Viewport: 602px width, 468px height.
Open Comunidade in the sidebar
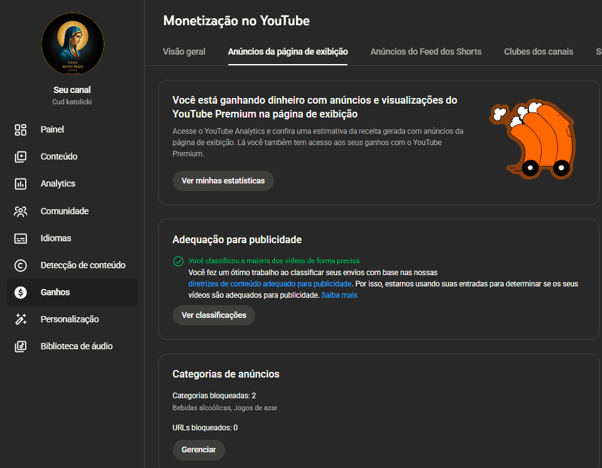pos(72,211)
